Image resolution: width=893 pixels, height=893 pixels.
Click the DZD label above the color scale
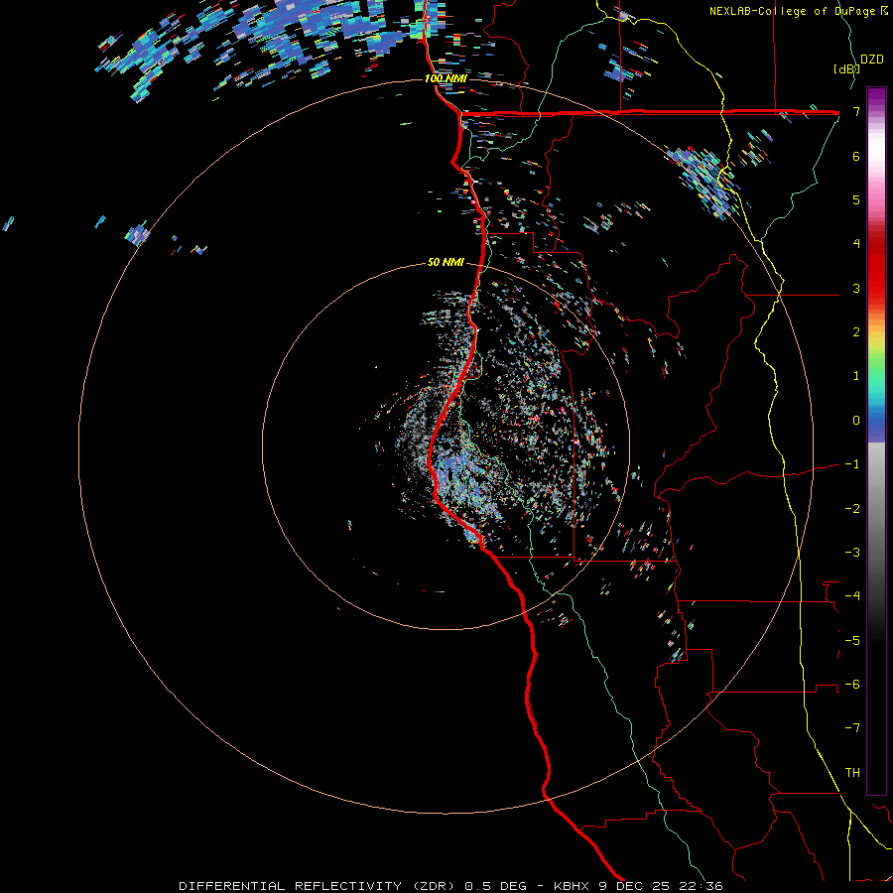coord(872,60)
